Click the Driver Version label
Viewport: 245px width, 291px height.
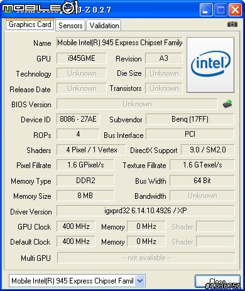[x=31, y=212]
